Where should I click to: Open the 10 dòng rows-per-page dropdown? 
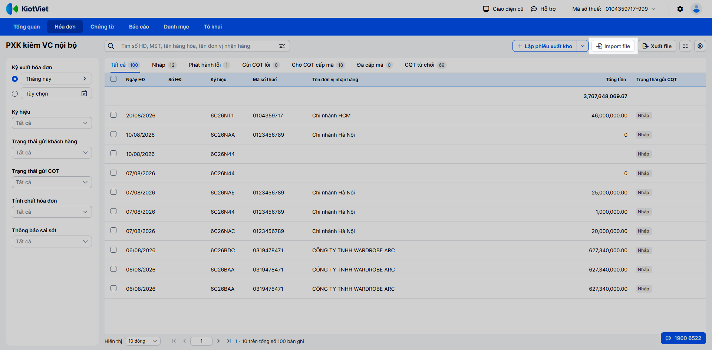click(143, 341)
